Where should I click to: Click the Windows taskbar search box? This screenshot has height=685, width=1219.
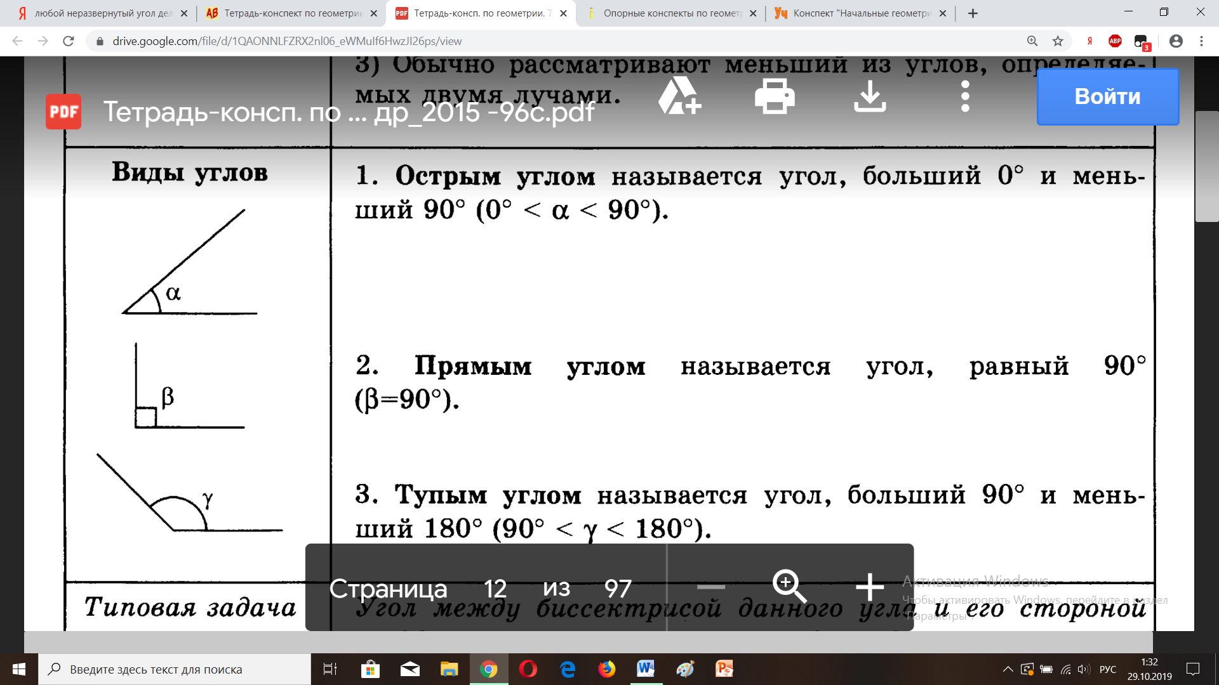[x=175, y=669]
